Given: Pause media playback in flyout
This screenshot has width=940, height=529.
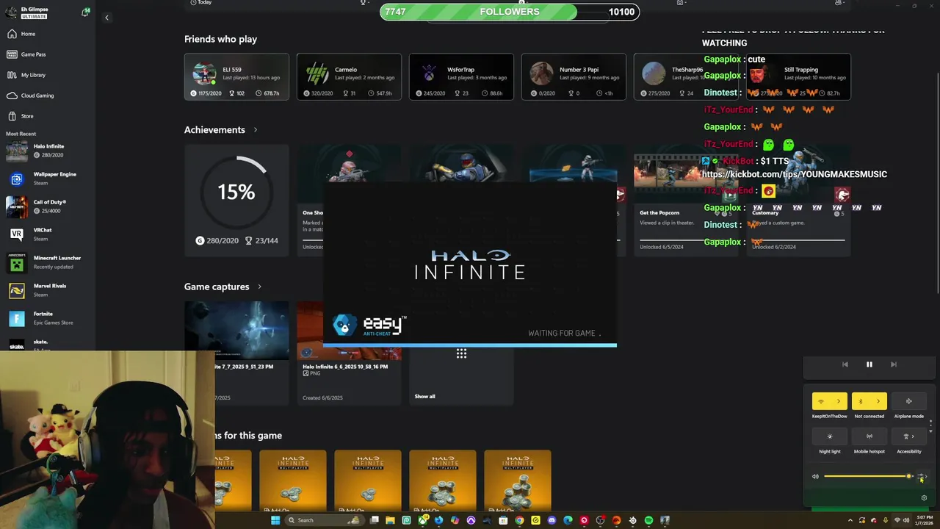Looking at the screenshot, I should 869,364.
